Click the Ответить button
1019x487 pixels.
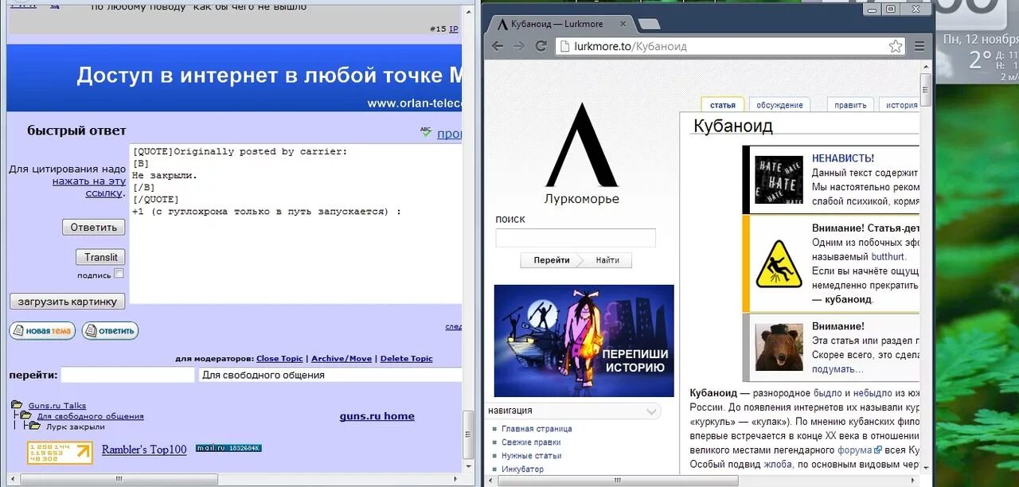coord(94,228)
